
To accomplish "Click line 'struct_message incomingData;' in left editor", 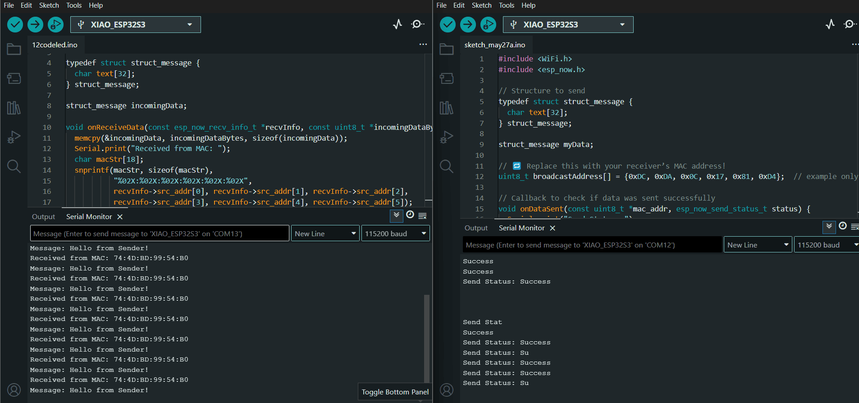I will coord(126,106).
